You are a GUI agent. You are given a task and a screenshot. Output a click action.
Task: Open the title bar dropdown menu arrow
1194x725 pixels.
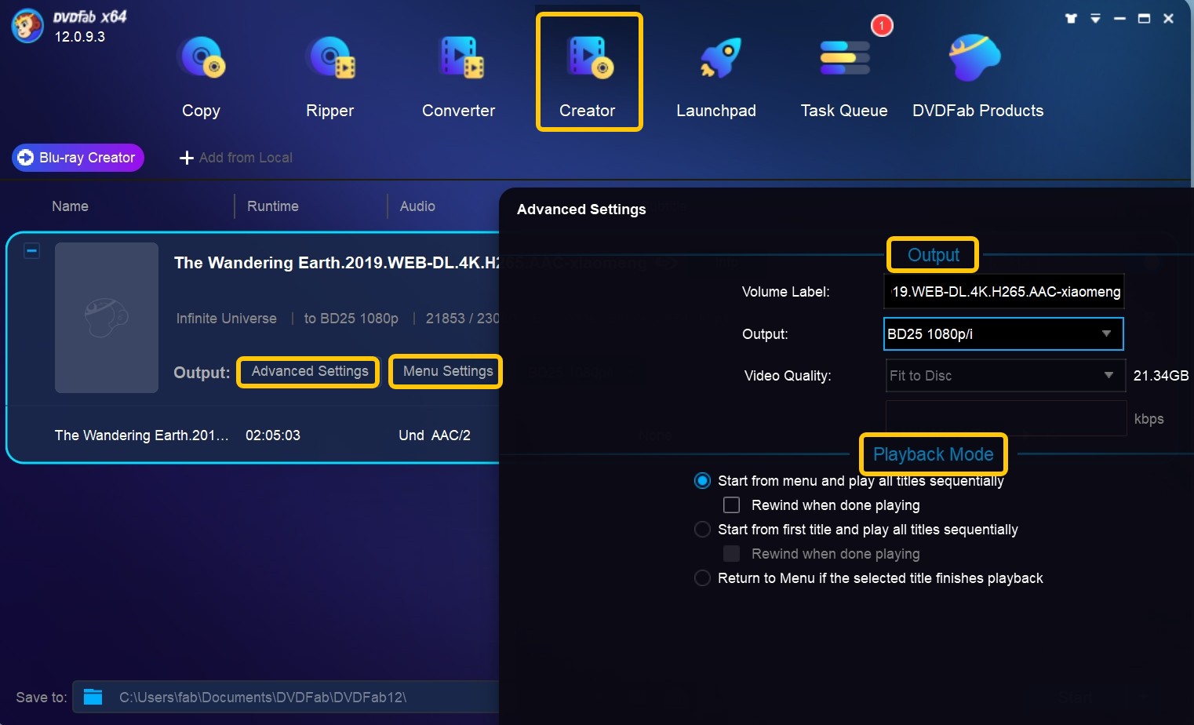1095,18
